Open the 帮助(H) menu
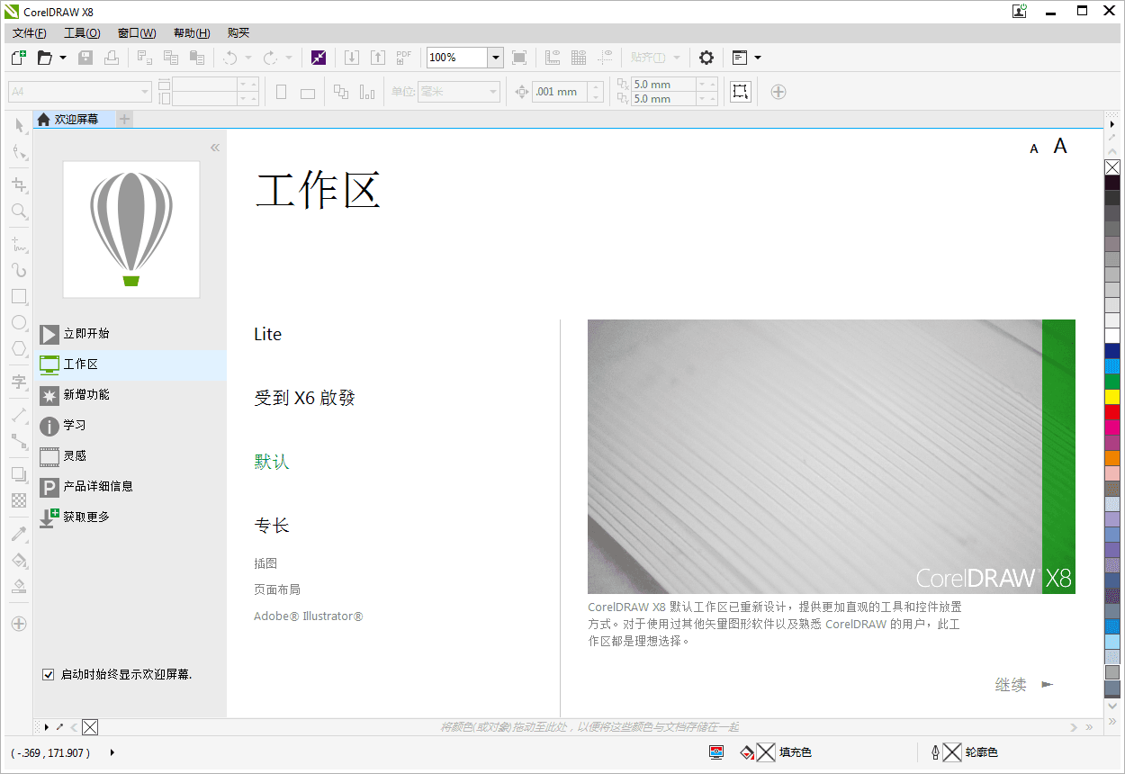The image size is (1125, 774). [192, 33]
